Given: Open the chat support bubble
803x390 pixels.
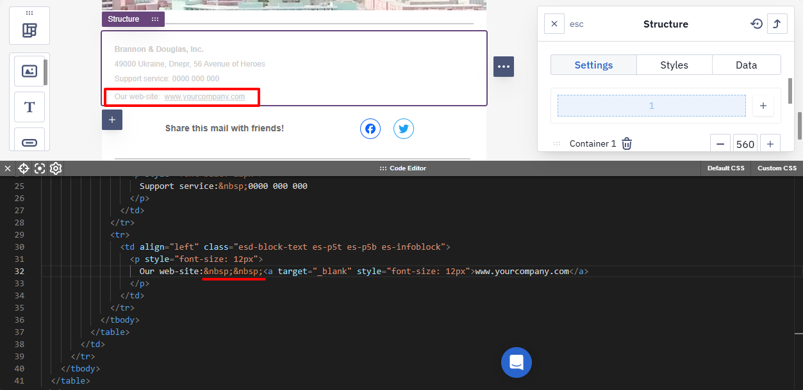Looking at the screenshot, I should [x=517, y=362].
